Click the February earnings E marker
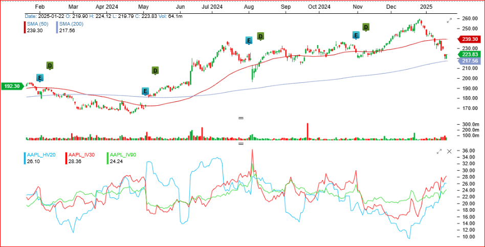485x247 pixels. pyautogui.click(x=40, y=78)
